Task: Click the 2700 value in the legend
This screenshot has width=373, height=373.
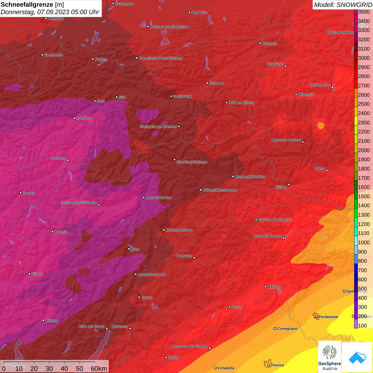Action: pyautogui.click(x=364, y=86)
